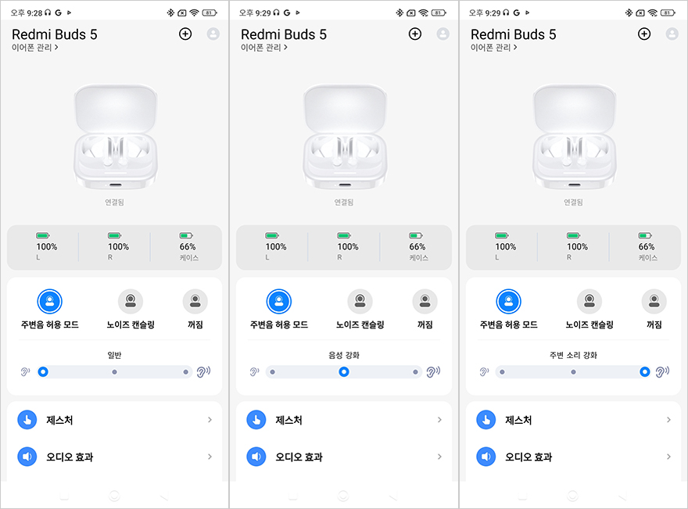Tap the add device plus icon in middle screen
Image resolution: width=688 pixels, height=509 pixels.
(414, 34)
